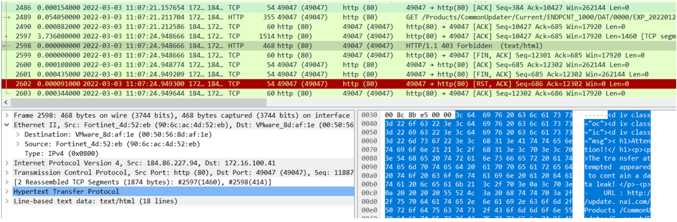Screen dimensions: 677x222
Task: Expand Transmission Control Protocol section
Action: tap(7, 173)
